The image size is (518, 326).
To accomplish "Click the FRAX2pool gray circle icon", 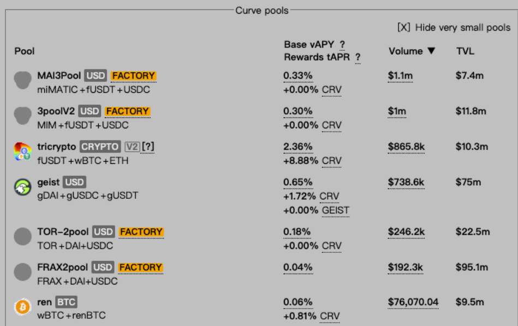I will [22, 272].
